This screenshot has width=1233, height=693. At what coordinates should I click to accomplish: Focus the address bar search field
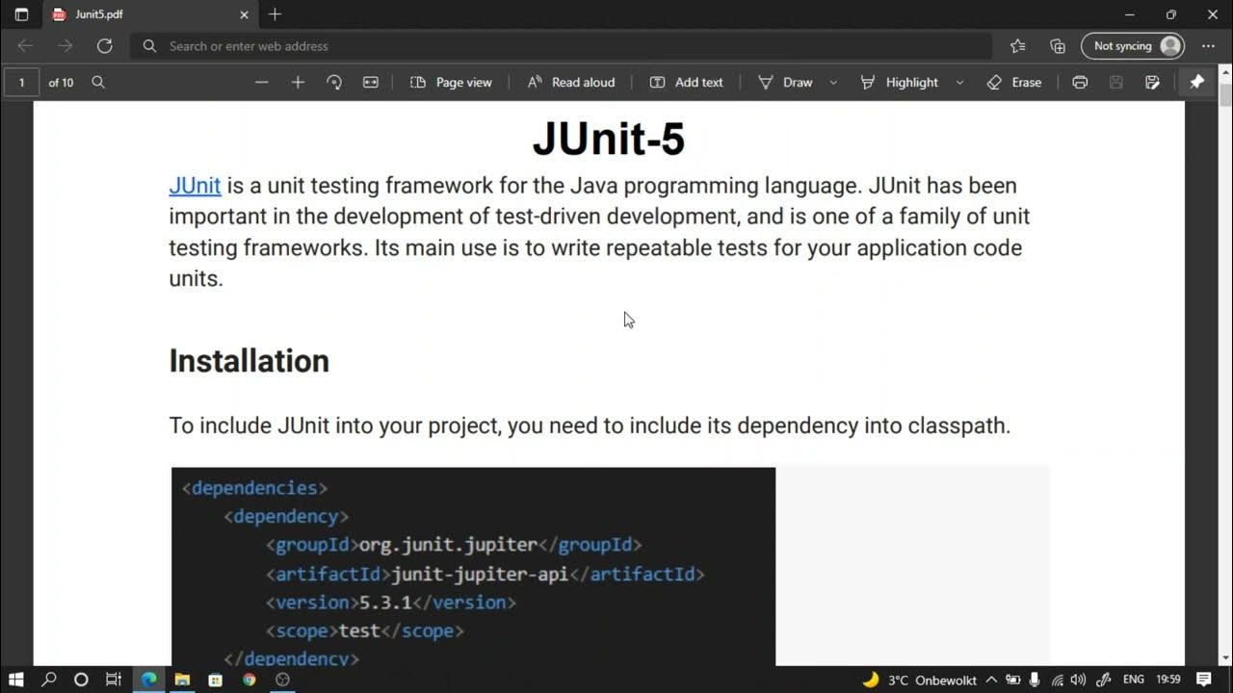click(x=562, y=45)
